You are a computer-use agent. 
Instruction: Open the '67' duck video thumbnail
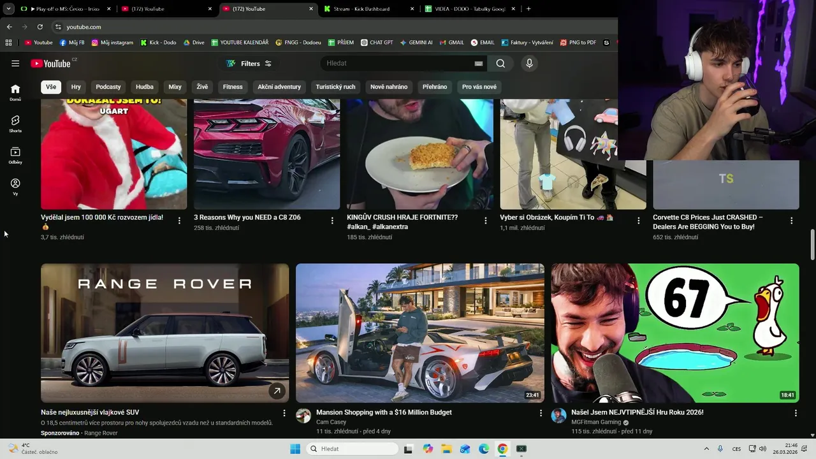(x=675, y=333)
